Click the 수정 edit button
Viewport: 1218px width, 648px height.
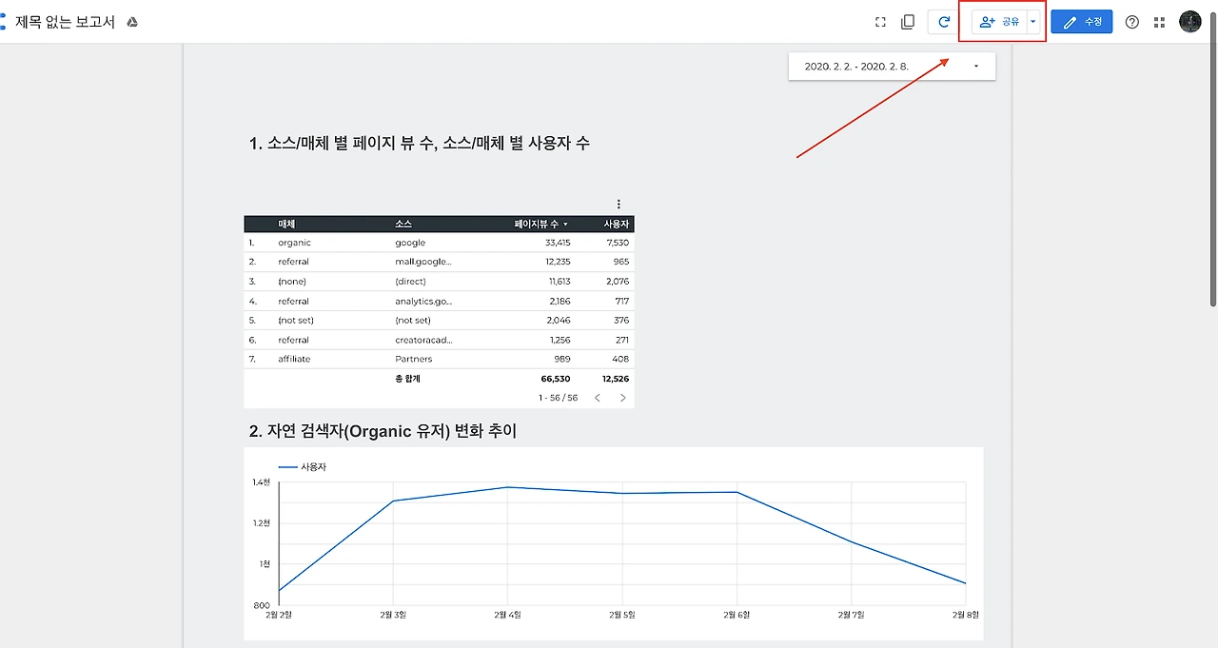(x=1082, y=22)
